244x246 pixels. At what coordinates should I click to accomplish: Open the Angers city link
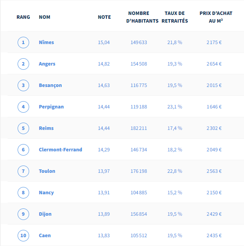[47, 64]
